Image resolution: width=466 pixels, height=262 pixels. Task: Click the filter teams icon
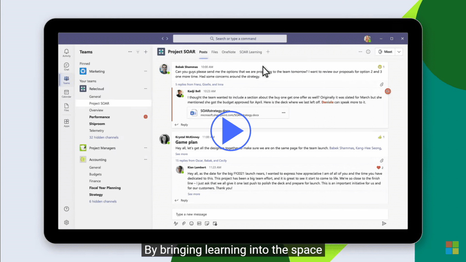point(138,52)
